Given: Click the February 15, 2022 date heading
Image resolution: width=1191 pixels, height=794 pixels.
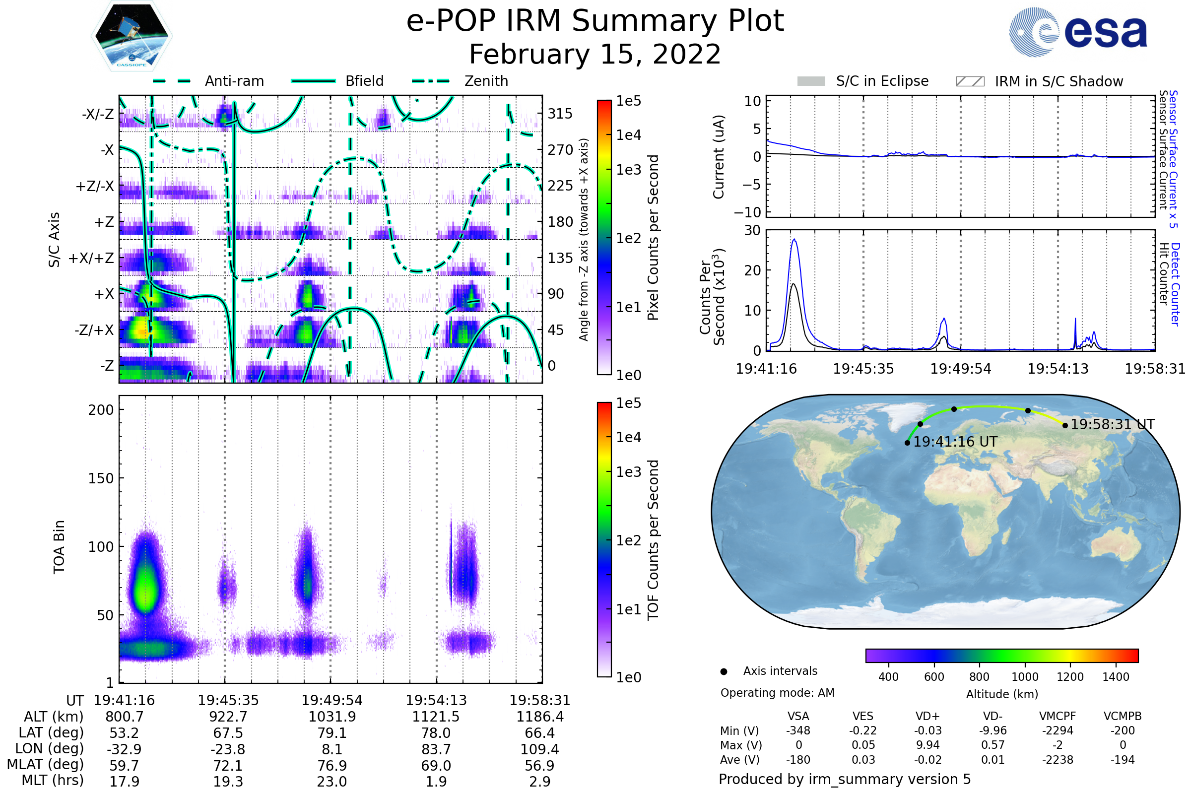Looking at the screenshot, I should click(x=595, y=55).
